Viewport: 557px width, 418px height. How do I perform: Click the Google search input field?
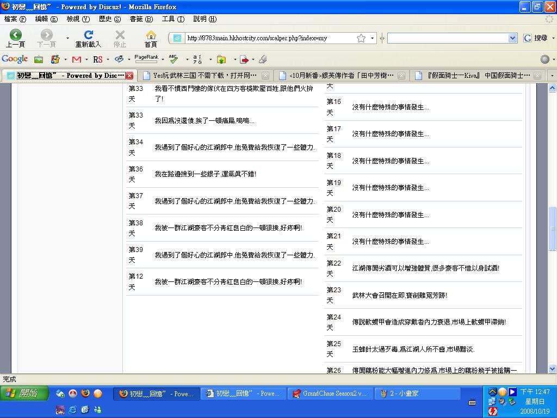pos(448,38)
